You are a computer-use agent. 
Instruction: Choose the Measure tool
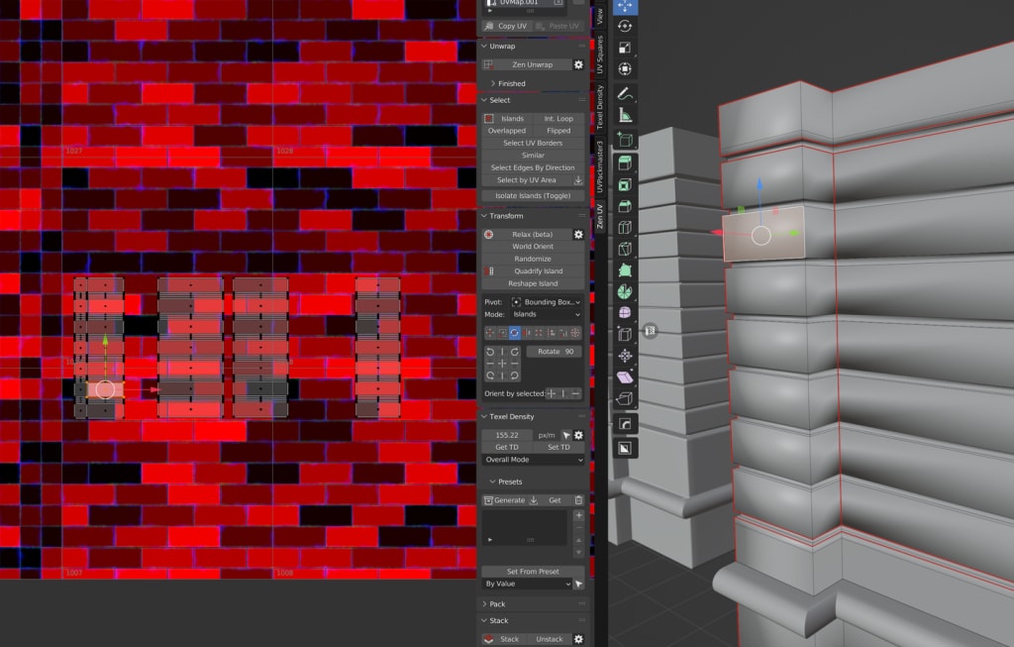[625, 115]
